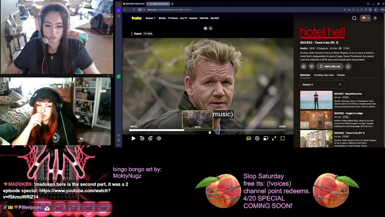Toggle the VPN badge in the address bar
This screenshot has height=217, width=385.
(x=140, y=10)
